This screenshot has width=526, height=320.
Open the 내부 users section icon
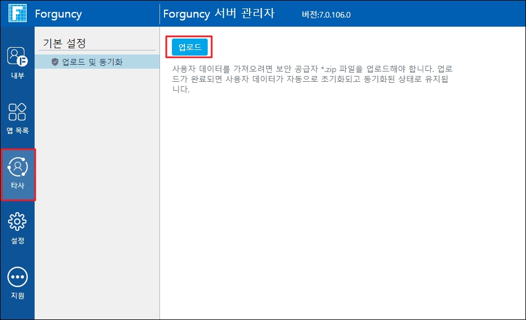click(x=17, y=56)
